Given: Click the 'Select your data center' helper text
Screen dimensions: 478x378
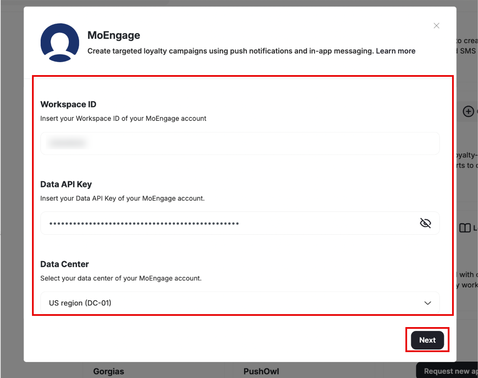Looking at the screenshot, I should click(x=121, y=278).
